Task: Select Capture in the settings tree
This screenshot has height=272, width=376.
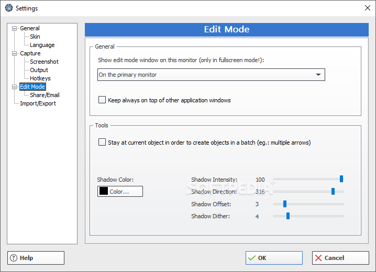Action: click(x=30, y=53)
